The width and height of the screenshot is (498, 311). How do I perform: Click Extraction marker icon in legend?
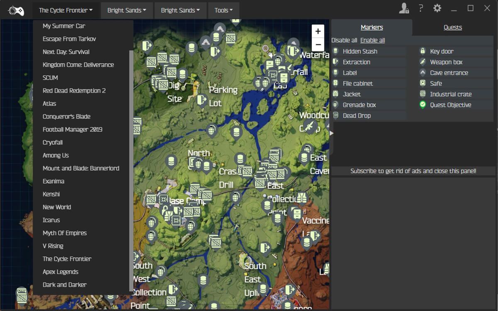pos(336,62)
